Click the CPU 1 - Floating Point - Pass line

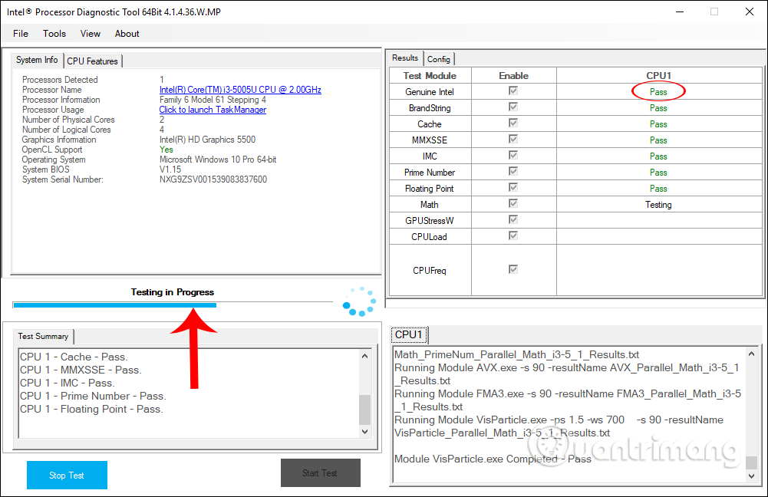[x=91, y=410]
